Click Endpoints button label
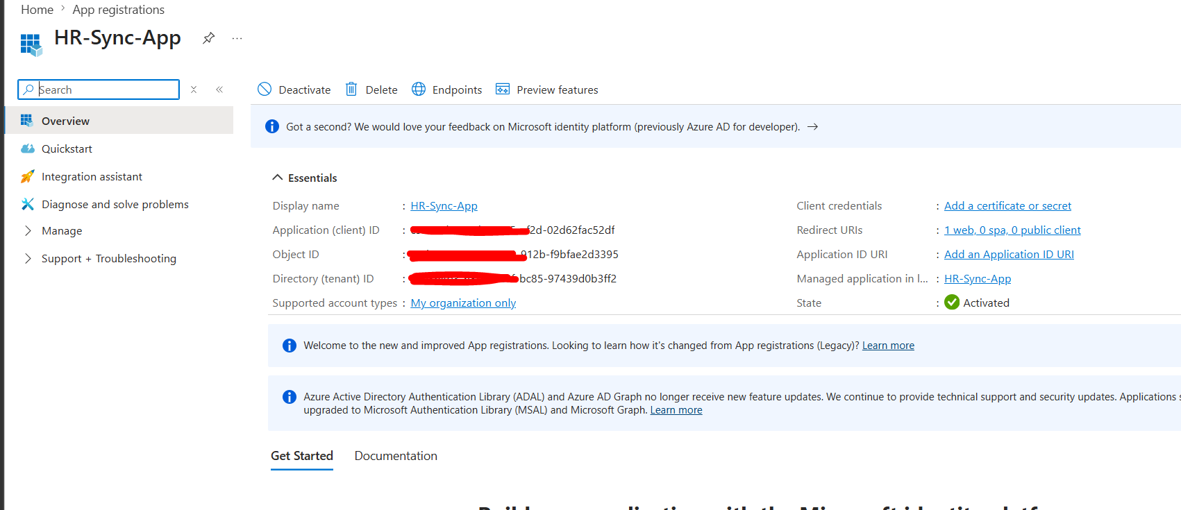Viewport: 1181px width, 510px height. tap(457, 90)
